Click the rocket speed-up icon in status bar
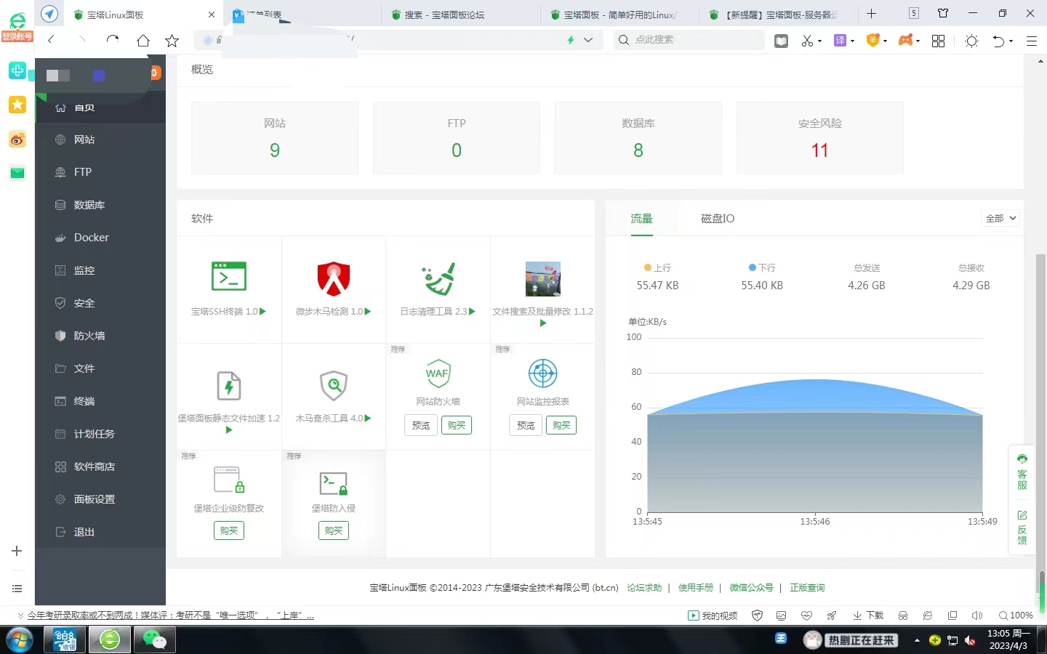1047x654 pixels. [831, 615]
